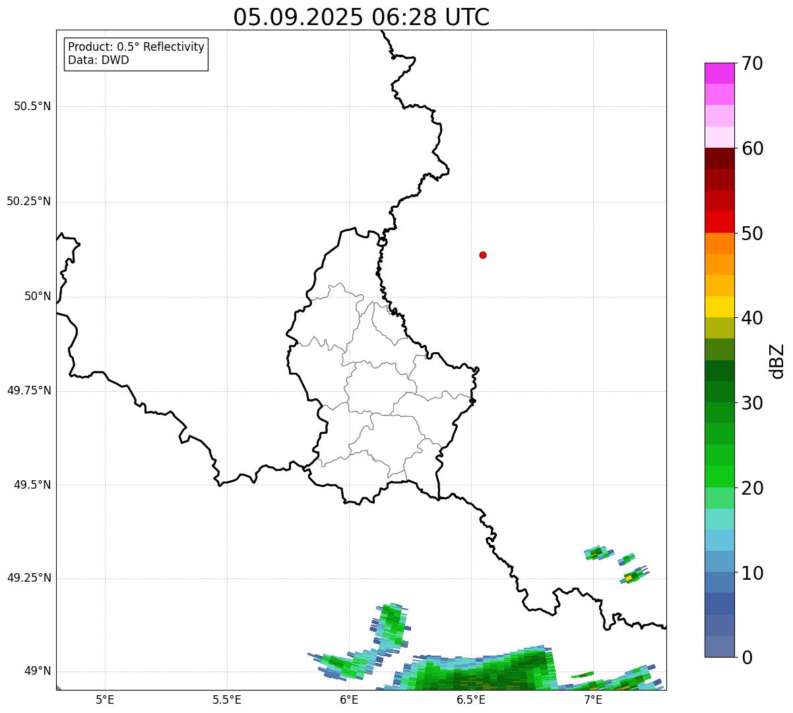Click the 6°E longitude label
This screenshot has height=713, width=793.
(x=349, y=700)
